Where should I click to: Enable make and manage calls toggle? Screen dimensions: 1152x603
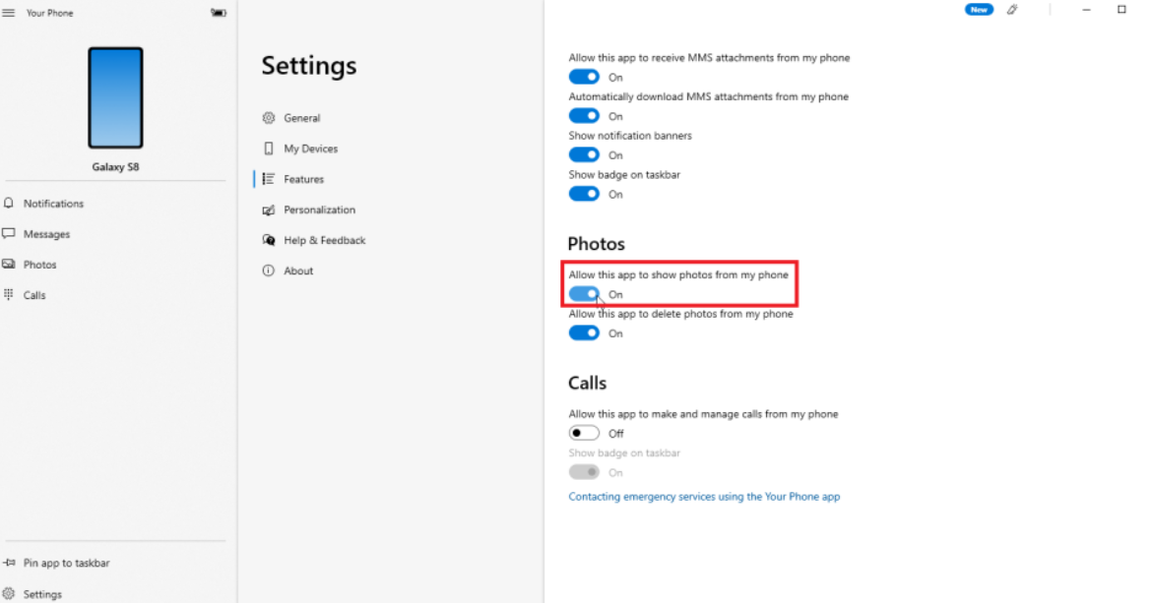point(584,433)
